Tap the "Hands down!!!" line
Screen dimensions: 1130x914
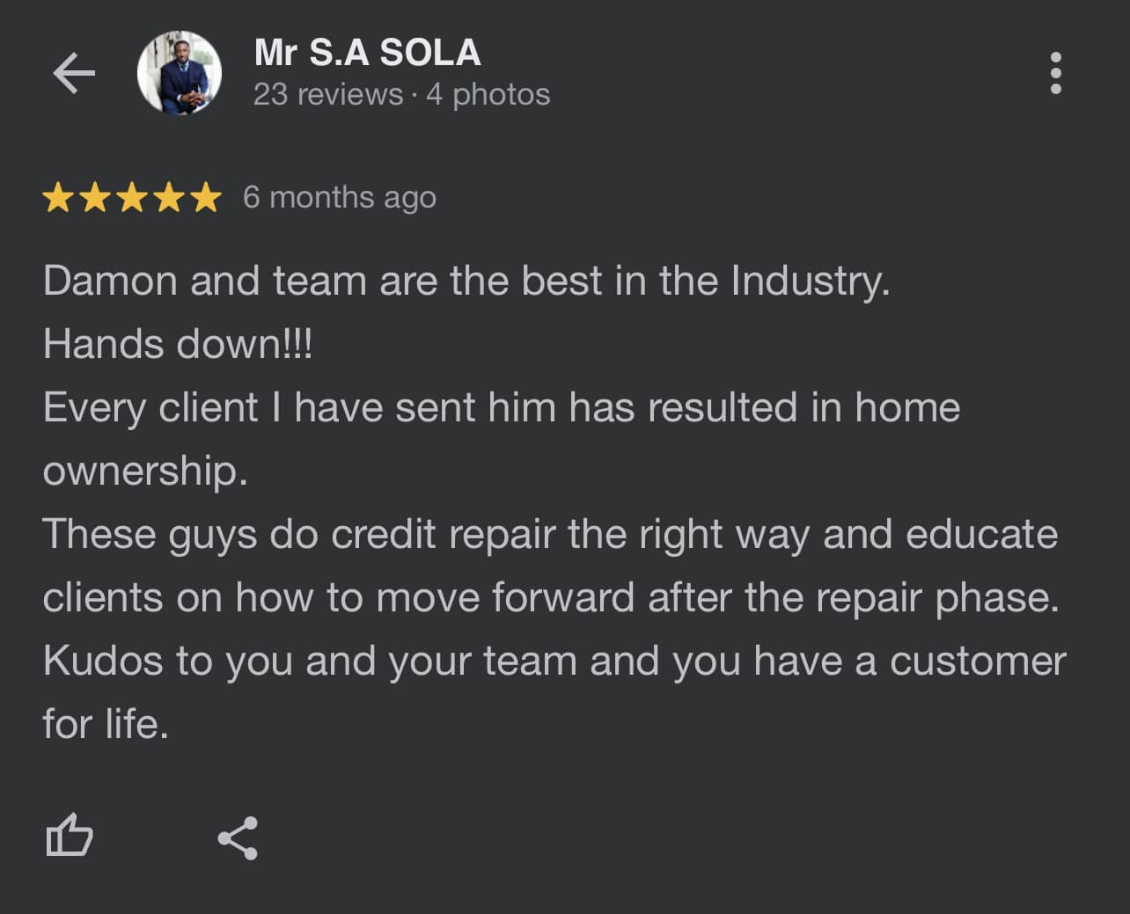[x=178, y=344]
